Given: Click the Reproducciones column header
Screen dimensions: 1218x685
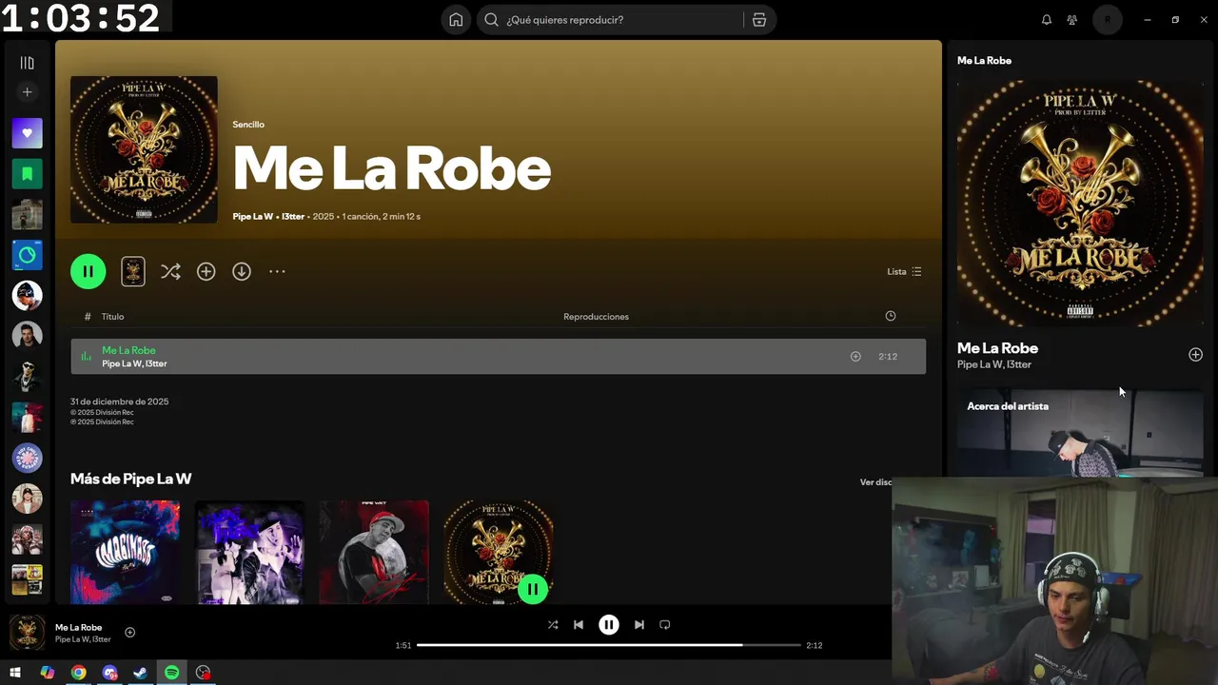Looking at the screenshot, I should [x=596, y=317].
